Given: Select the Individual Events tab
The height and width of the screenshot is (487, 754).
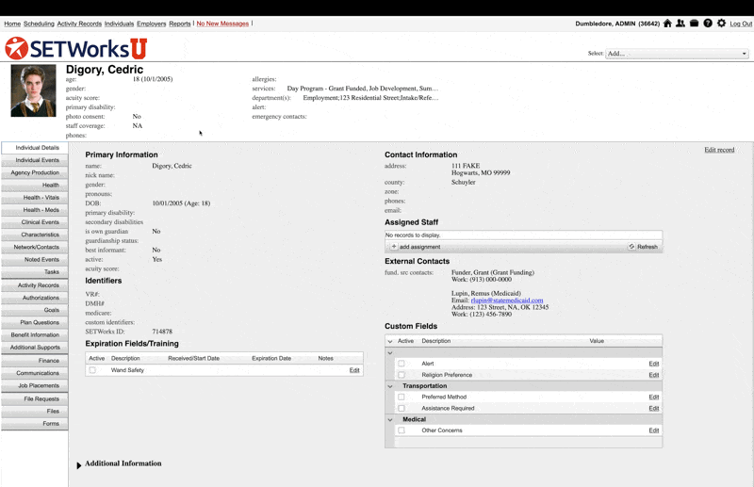Looking at the screenshot, I should 35,160.
